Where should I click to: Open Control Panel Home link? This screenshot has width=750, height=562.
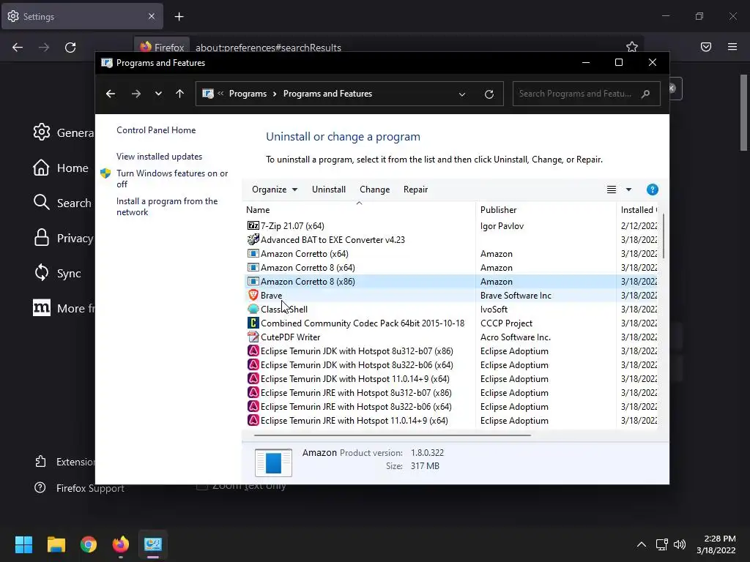156,130
